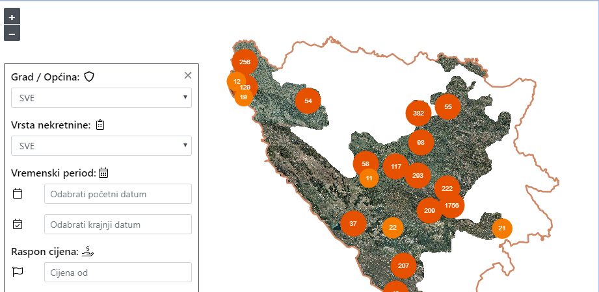
Task: Close the filter panel
Action: pyautogui.click(x=188, y=76)
